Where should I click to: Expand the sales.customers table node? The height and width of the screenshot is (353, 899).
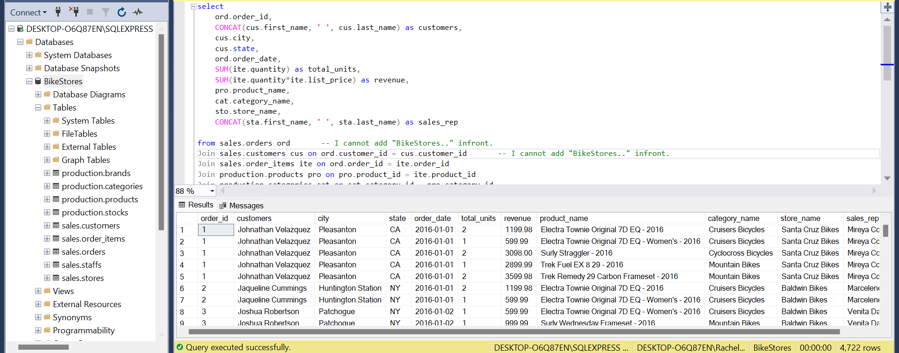point(47,226)
